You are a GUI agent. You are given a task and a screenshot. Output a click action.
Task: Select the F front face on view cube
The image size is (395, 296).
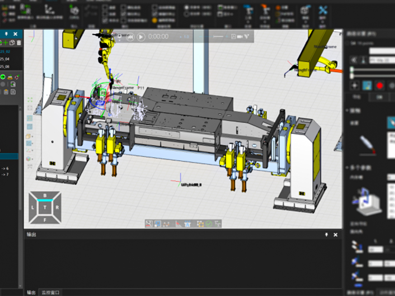45,220
